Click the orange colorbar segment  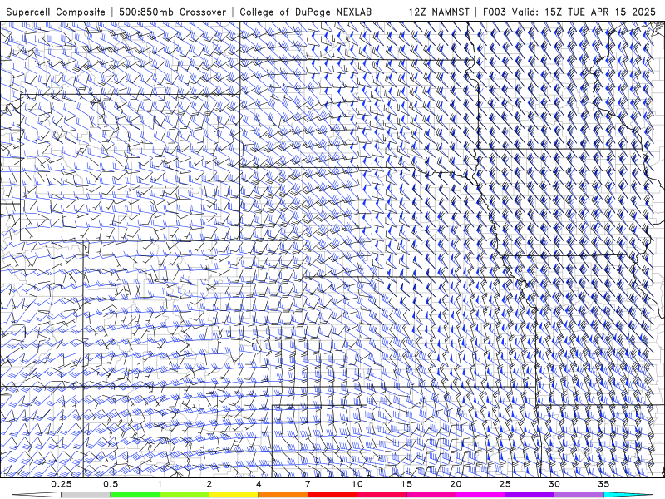pos(283,495)
